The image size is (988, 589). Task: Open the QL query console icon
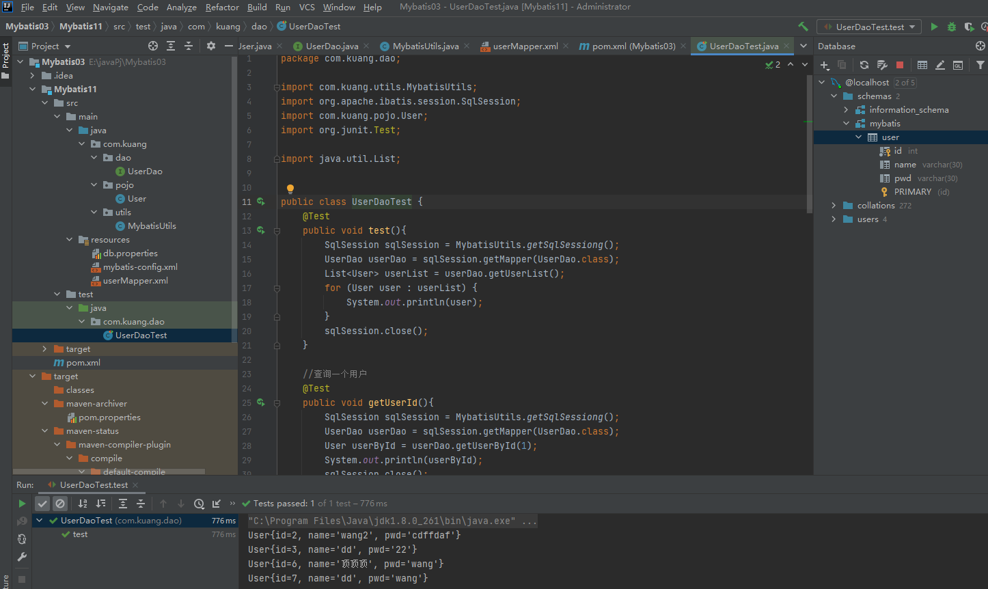(958, 65)
